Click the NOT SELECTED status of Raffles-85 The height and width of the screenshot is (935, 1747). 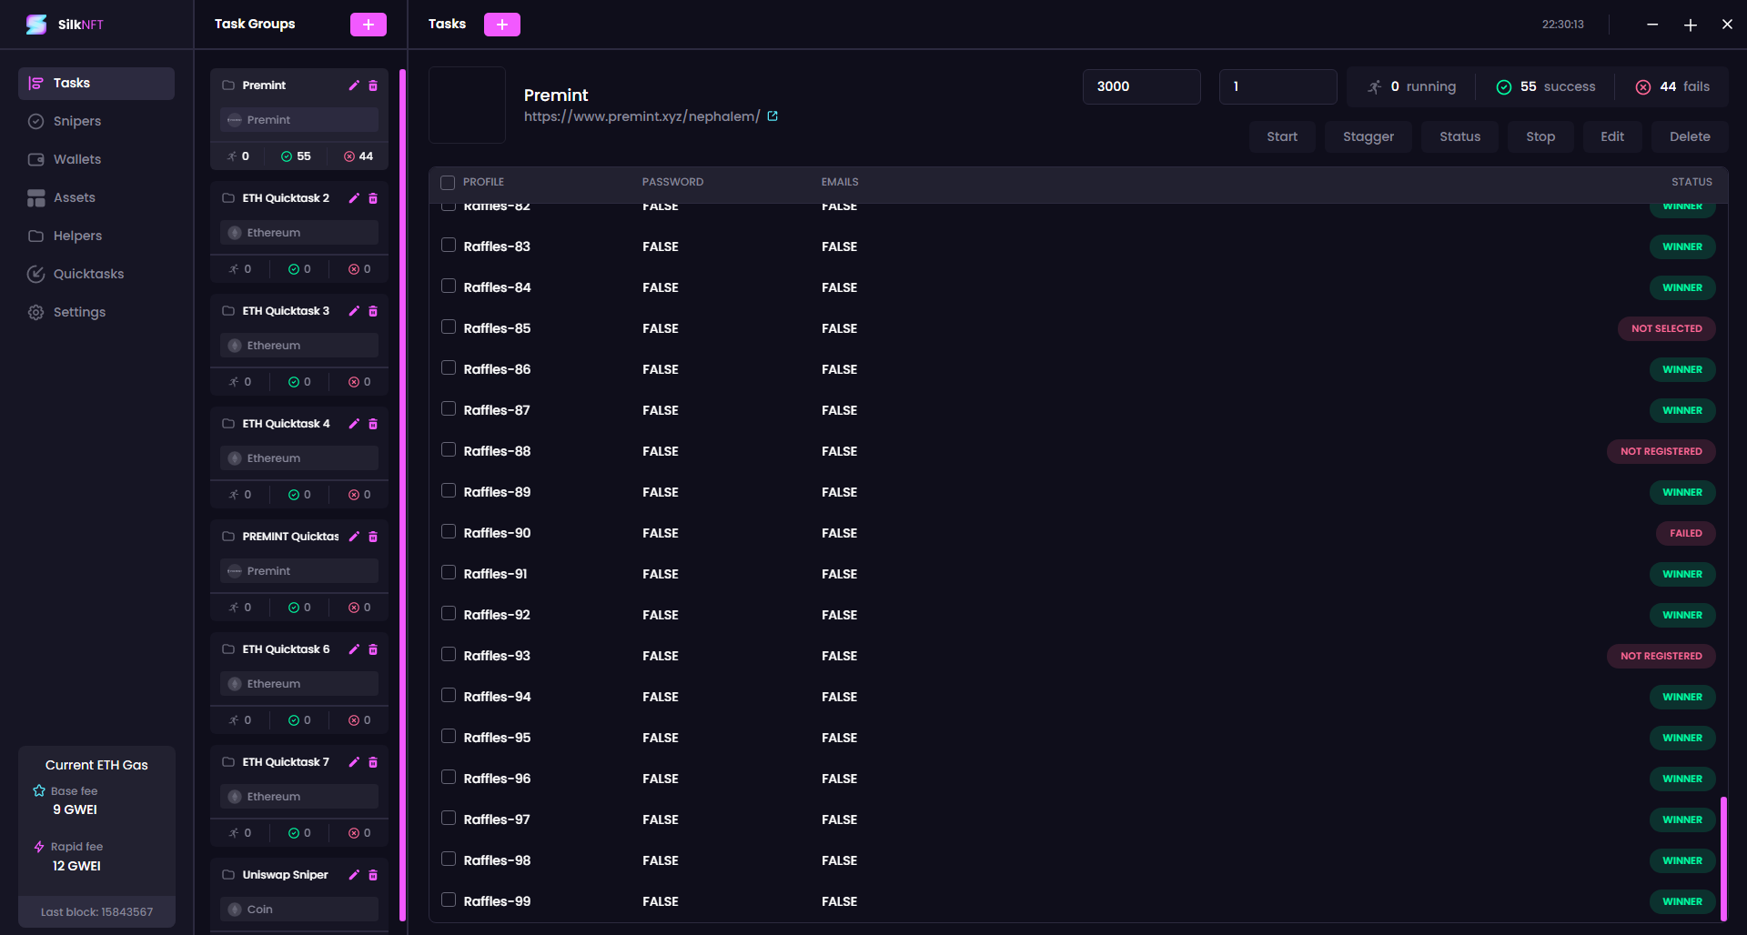tap(1666, 328)
